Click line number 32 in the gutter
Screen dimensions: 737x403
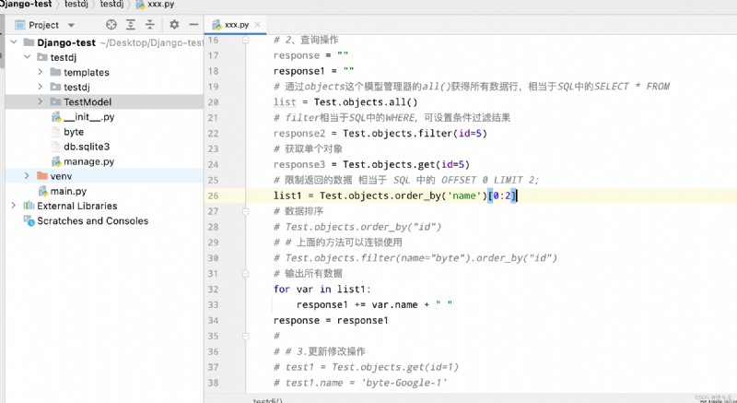point(213,290)
